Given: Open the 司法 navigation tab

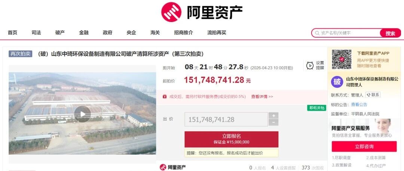Looking at the screenshot, I should pyautogui.click(x=36, y=33).
